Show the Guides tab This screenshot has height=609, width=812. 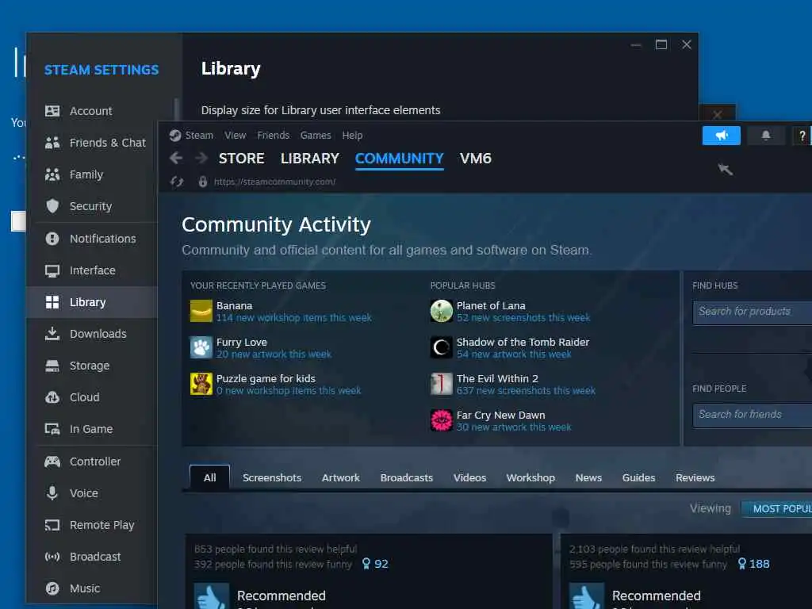point(638,477)
